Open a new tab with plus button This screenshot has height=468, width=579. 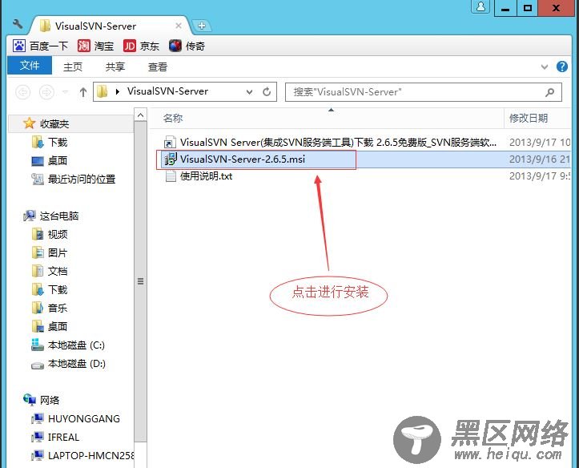coord(202,26)
